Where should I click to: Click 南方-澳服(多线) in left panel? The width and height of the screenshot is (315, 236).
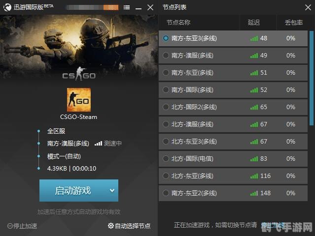click(68, 144)
